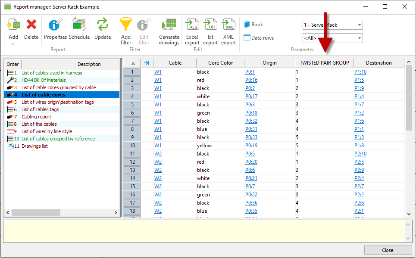Open origin link P0:33
The image size is (416, 258).
[x=251, y=137]
